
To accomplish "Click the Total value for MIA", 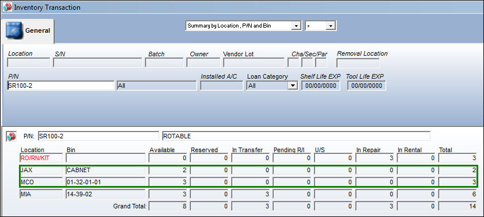I will pos(458,194).
